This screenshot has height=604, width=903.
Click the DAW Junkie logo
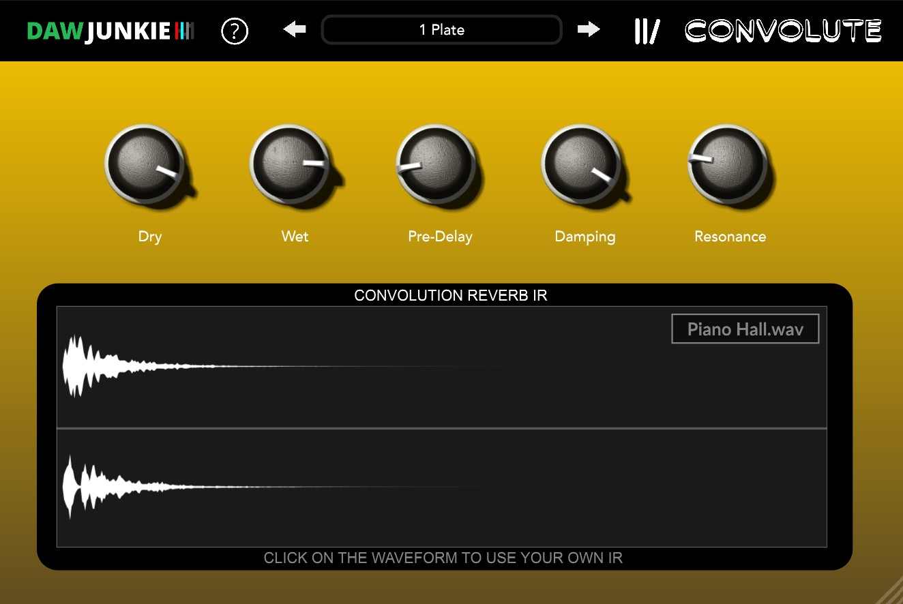pyautogui.click(x=110, y=31)
